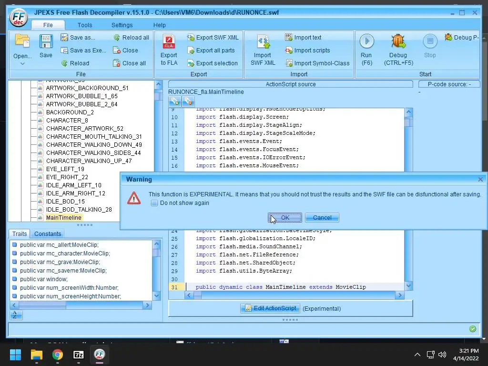Open the Help ribbon tab
The width and height of the screenshot is (488, 366).
pyautogui.click(x=159, y=25)
